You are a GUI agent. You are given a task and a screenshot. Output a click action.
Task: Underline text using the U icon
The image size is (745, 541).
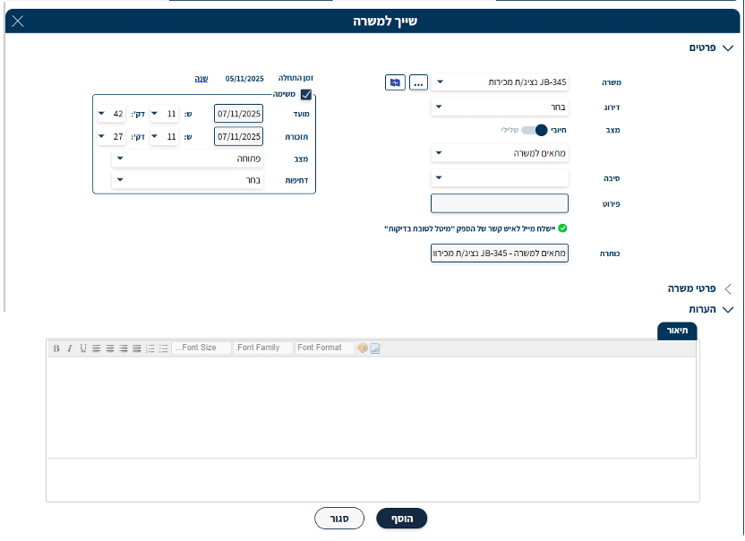pyautogui.click(x=82, y=348)
